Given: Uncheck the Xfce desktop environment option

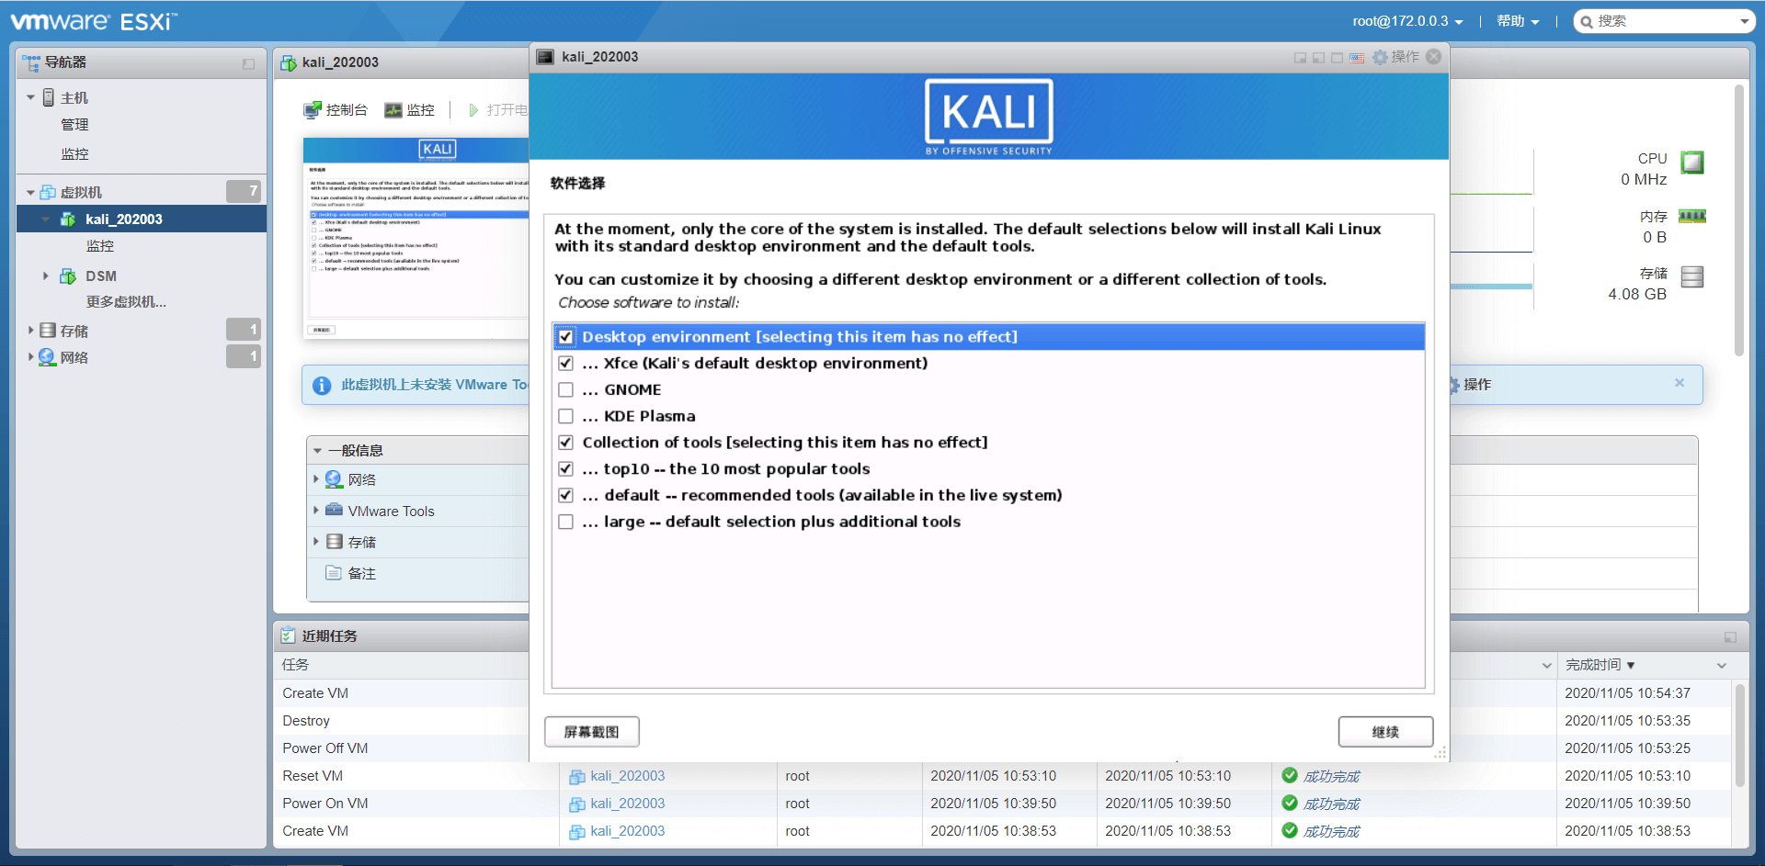Looking at the screenshot, I should tap(565, 364).
